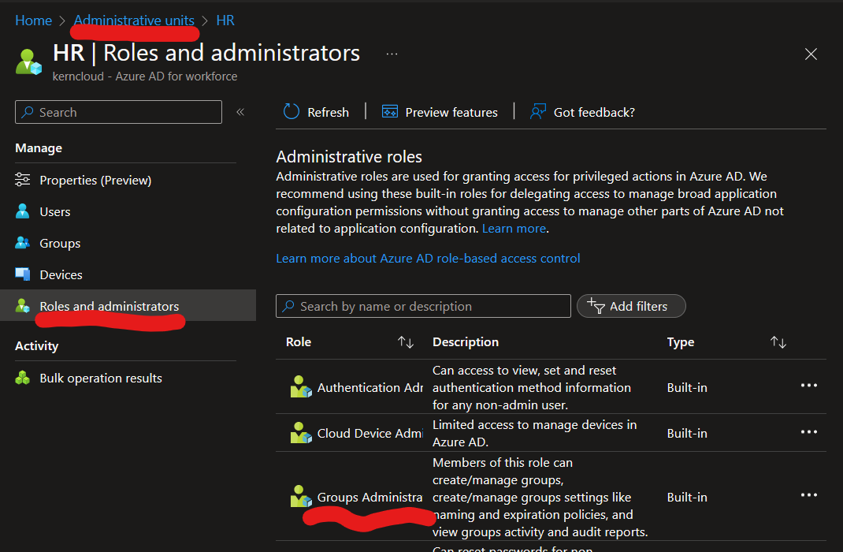Open the Authentication Administrator role
The width and height of the screenshot is (843, 552).
click(x=370, y=387)
